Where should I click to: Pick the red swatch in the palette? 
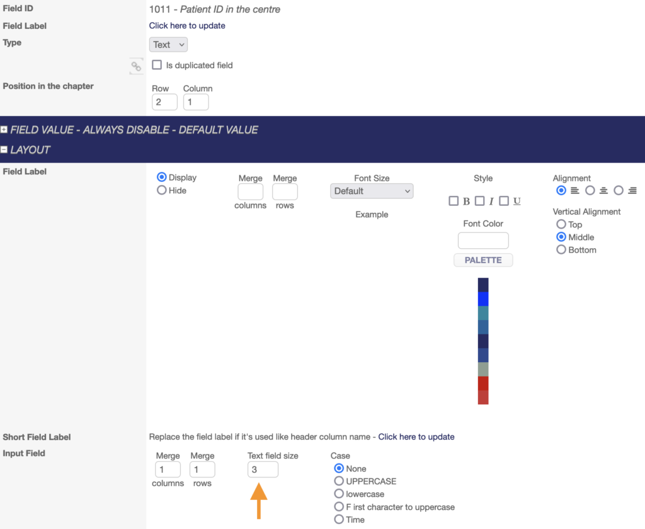point(483,383)
